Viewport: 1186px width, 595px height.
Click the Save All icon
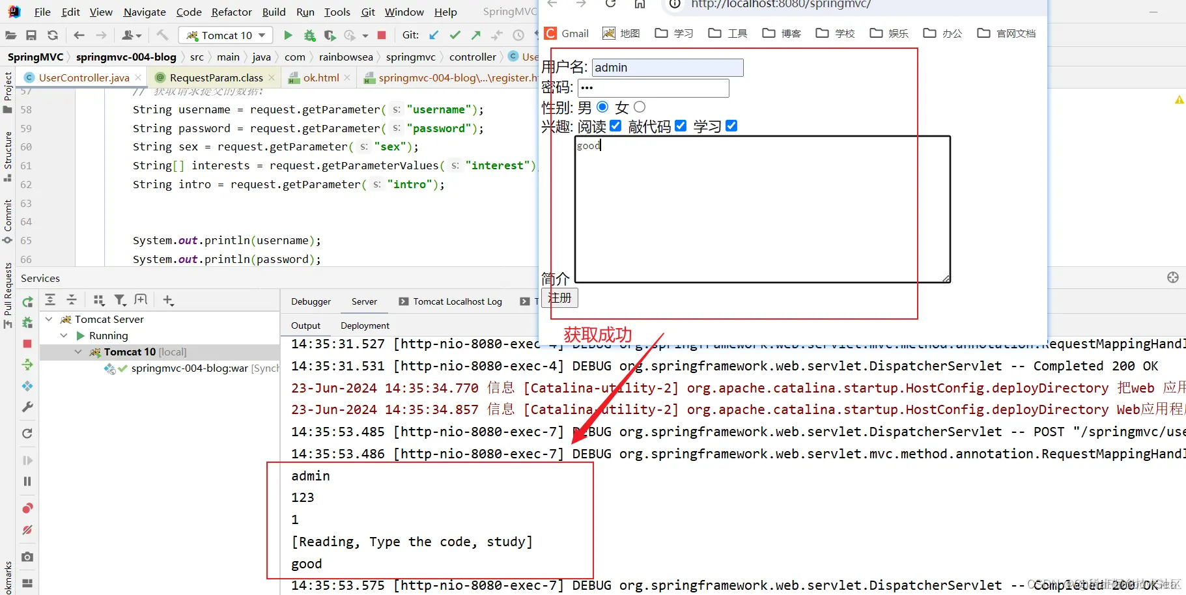pyautogui.click(x=31, y=35)
